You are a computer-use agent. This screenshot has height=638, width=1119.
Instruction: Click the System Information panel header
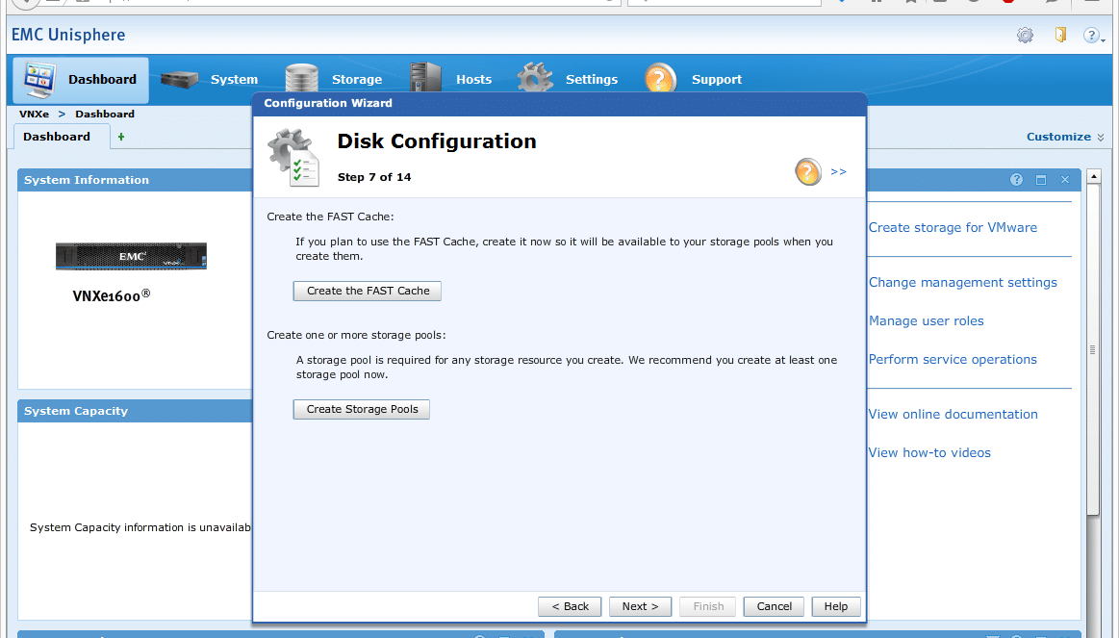[x=135, y=180]
